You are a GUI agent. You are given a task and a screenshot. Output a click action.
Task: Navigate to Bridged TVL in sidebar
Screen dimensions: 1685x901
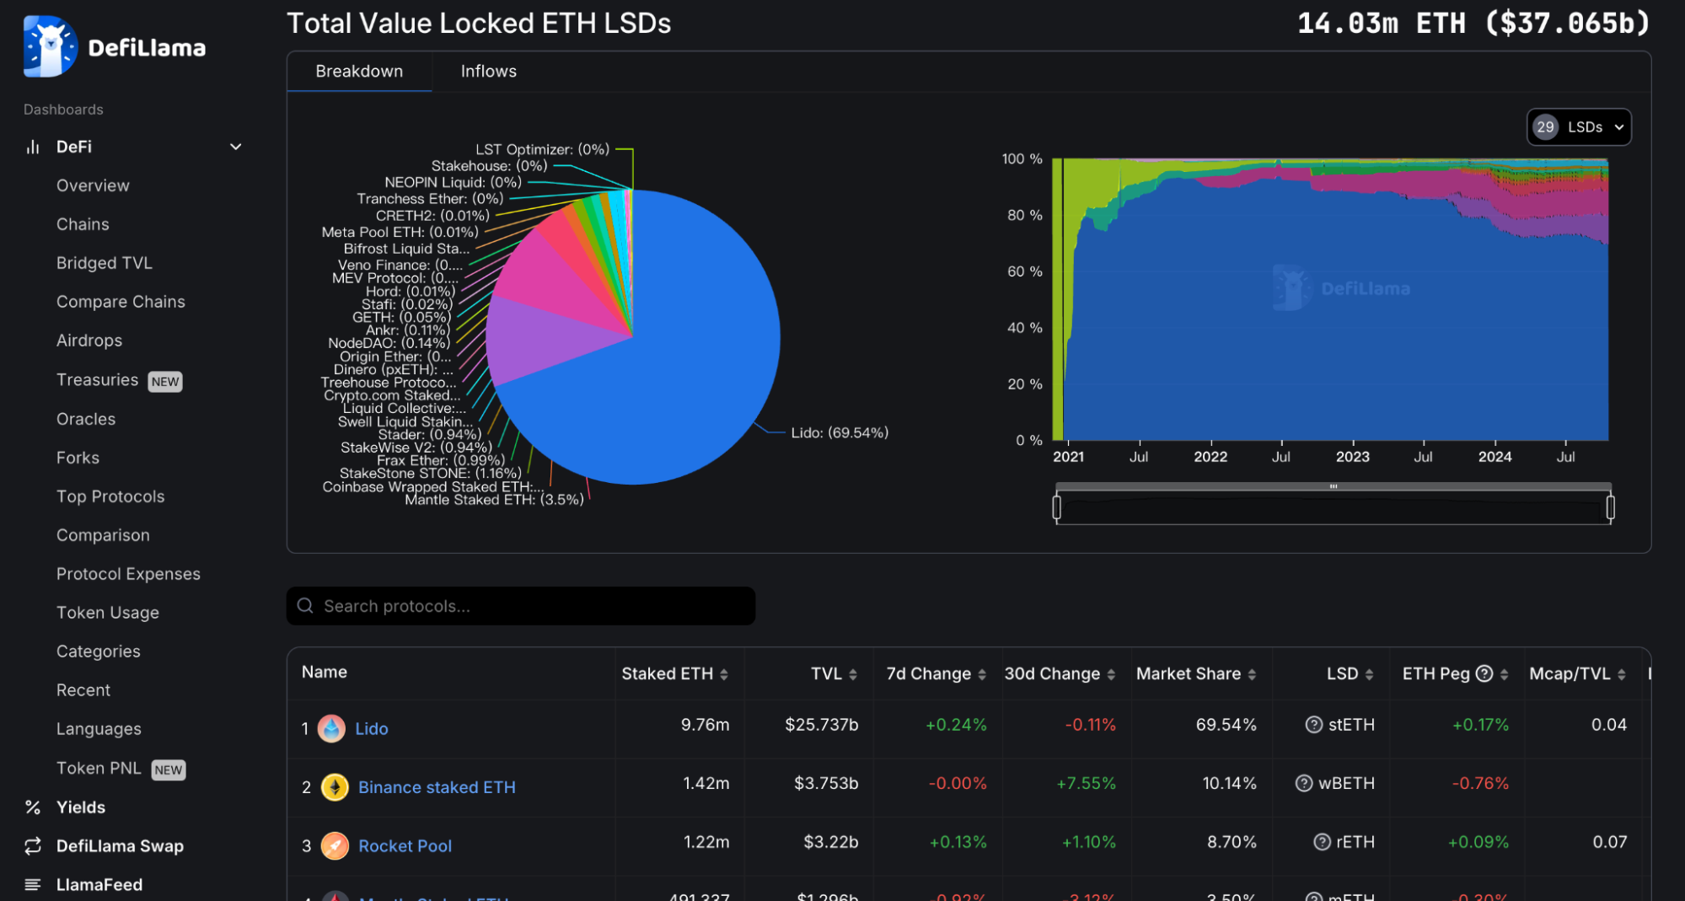pos(104,262)
